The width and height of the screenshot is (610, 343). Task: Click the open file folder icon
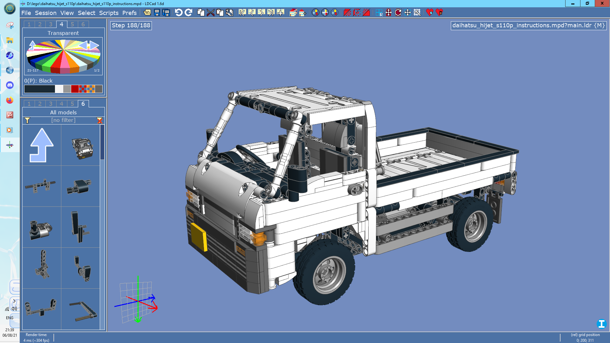point(147,12)
